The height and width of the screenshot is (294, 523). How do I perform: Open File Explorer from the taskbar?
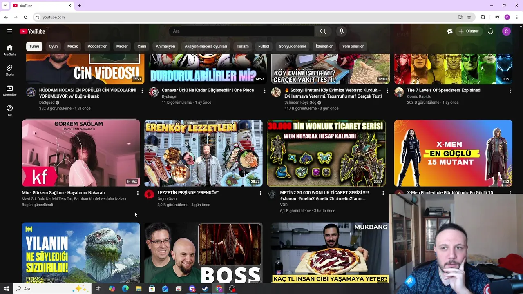click(x=139, y=289)
